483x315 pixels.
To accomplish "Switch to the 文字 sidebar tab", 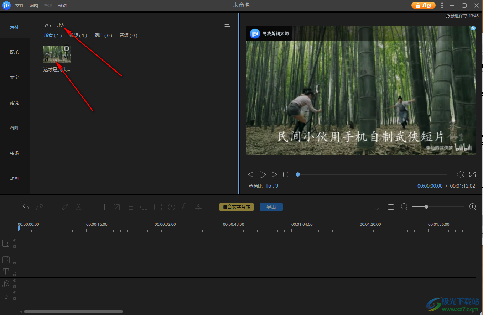I will coord(14,77).
